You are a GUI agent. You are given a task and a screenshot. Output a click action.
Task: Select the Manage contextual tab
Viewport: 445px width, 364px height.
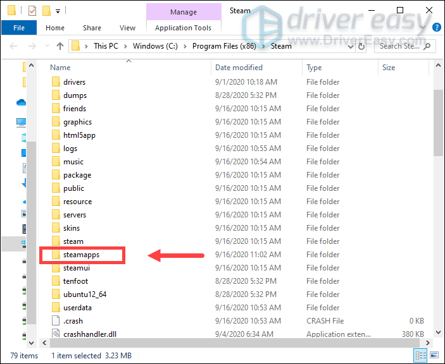(184, 12)
